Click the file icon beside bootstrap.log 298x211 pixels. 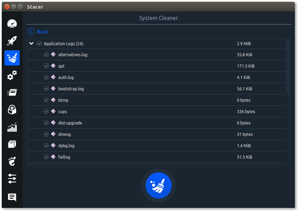(53, 89)
